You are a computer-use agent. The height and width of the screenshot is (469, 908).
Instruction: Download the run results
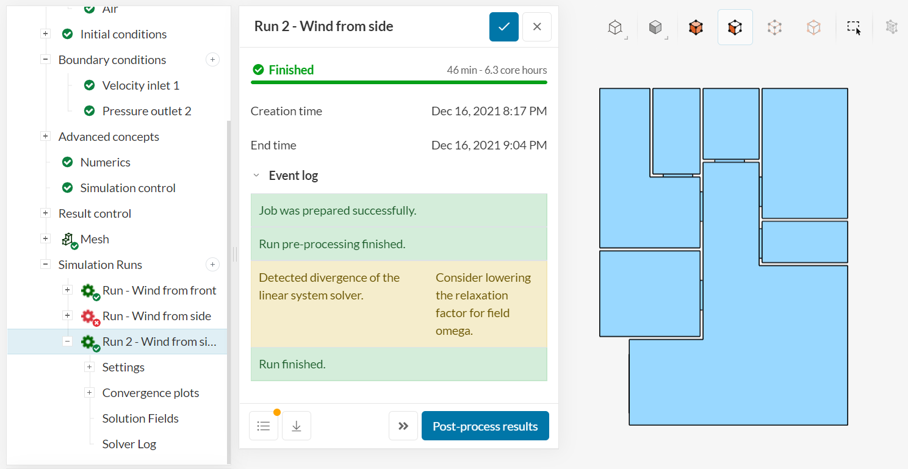pyautogui.click(x=297, y=426)
